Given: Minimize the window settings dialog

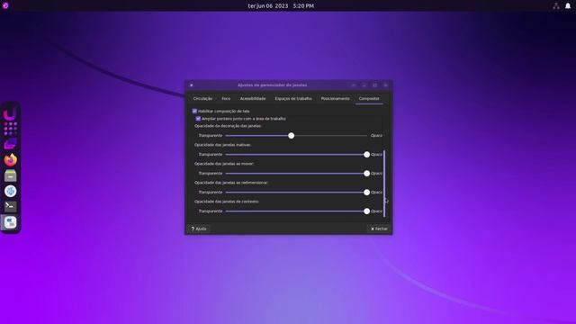Looking at the screenshot, I should pyautogui.click(x=364, y=85).
